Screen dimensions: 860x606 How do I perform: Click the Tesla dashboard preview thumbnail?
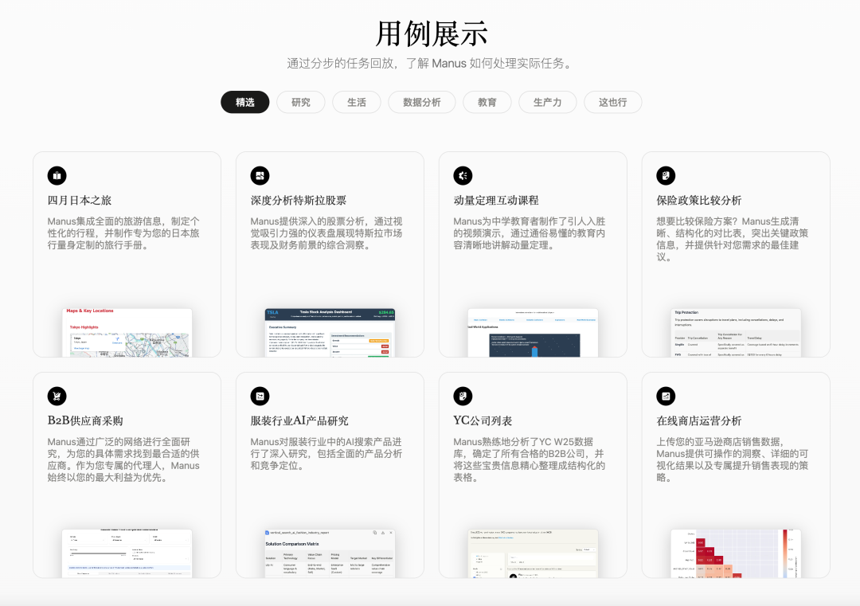[x=330, y=330]
